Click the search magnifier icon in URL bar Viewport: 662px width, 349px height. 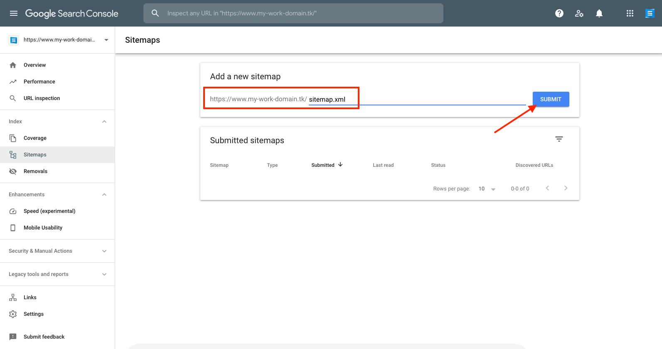(155, 13)
